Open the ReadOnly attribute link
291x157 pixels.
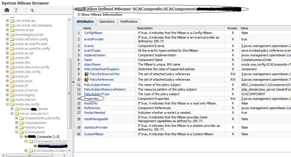tap(91, 103)
